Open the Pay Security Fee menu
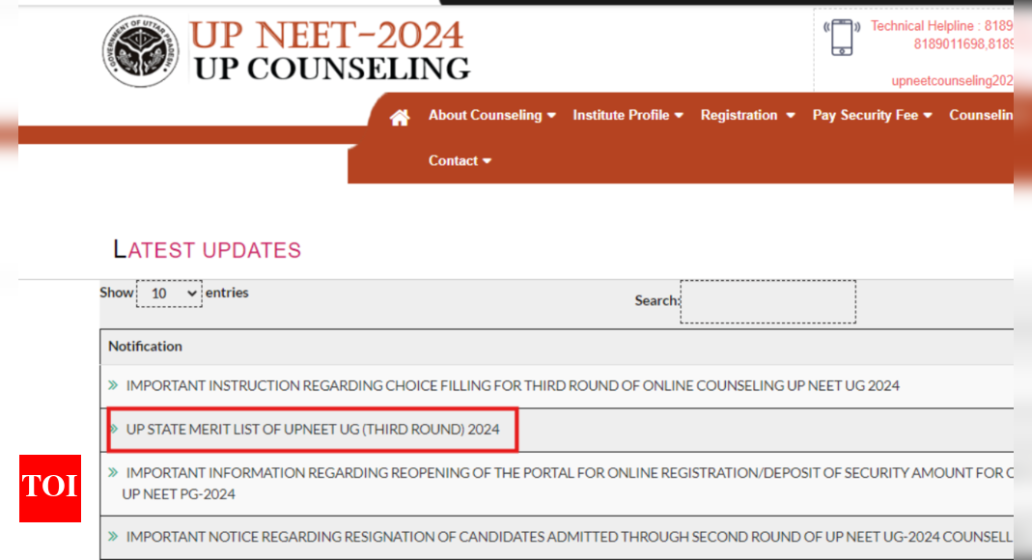Image resolution: width=1032 pixels, height=560 pixels. coord(872,115)
